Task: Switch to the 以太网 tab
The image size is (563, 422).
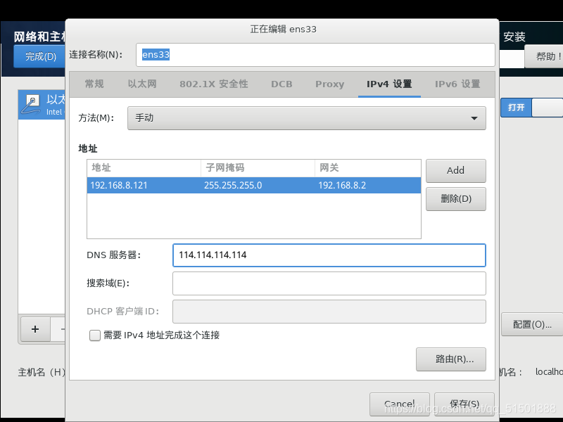Action: 142,84
